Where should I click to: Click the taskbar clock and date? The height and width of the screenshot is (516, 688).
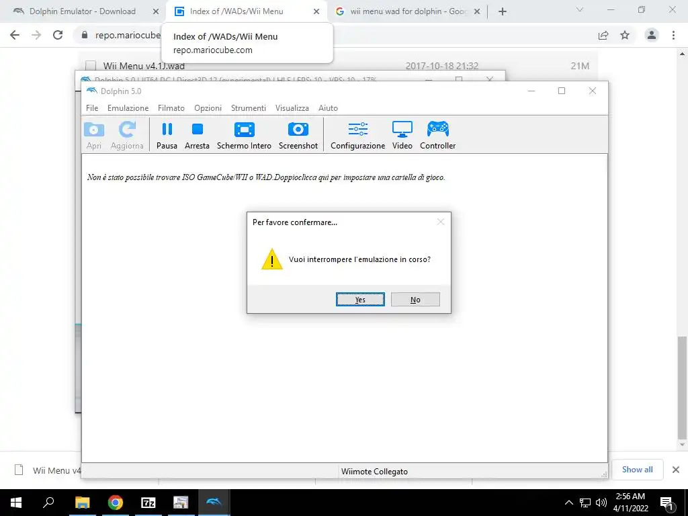click(x=630, y=503)
